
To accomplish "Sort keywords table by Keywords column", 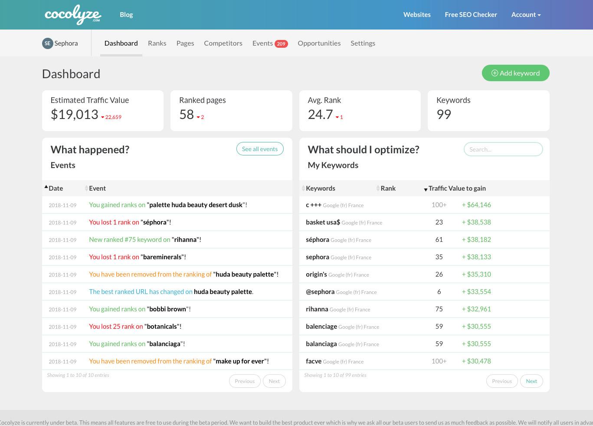I will point(320,188).
